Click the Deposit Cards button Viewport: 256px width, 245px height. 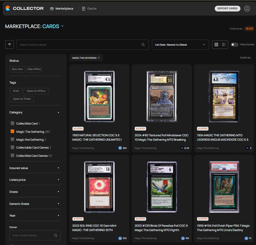(227, 8)
